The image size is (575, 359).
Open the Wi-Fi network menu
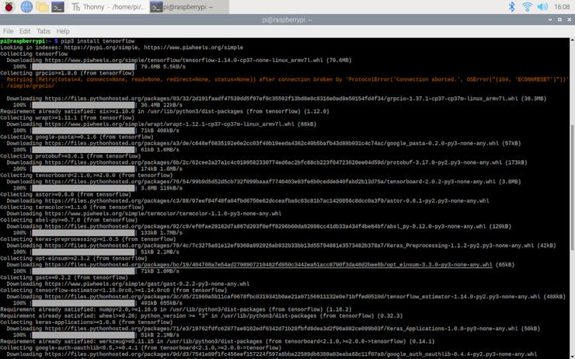point(527,6)
